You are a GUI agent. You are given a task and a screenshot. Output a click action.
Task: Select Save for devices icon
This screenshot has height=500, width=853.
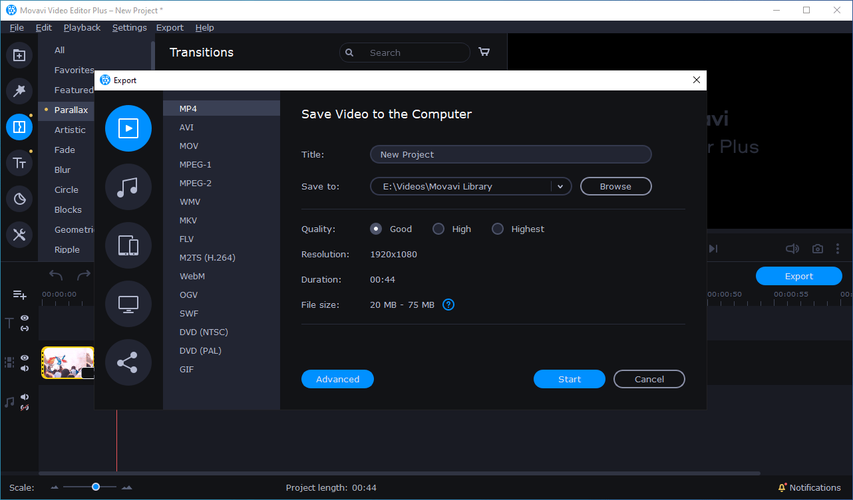128,245
